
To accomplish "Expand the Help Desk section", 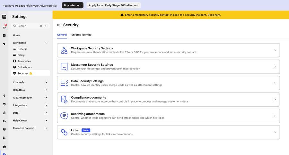I will pyautogui.click(x=46, y=90).
